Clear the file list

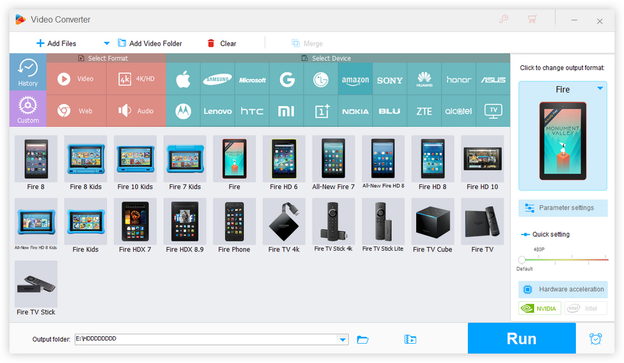[222, 43]
